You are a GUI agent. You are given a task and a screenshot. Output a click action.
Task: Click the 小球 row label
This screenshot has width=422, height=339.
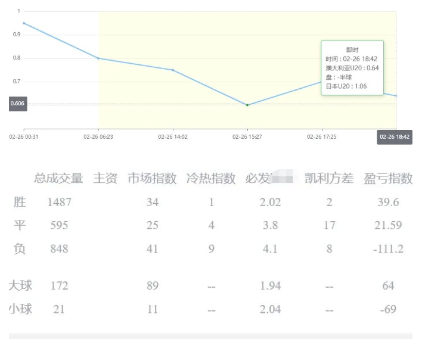coord(20,309)
